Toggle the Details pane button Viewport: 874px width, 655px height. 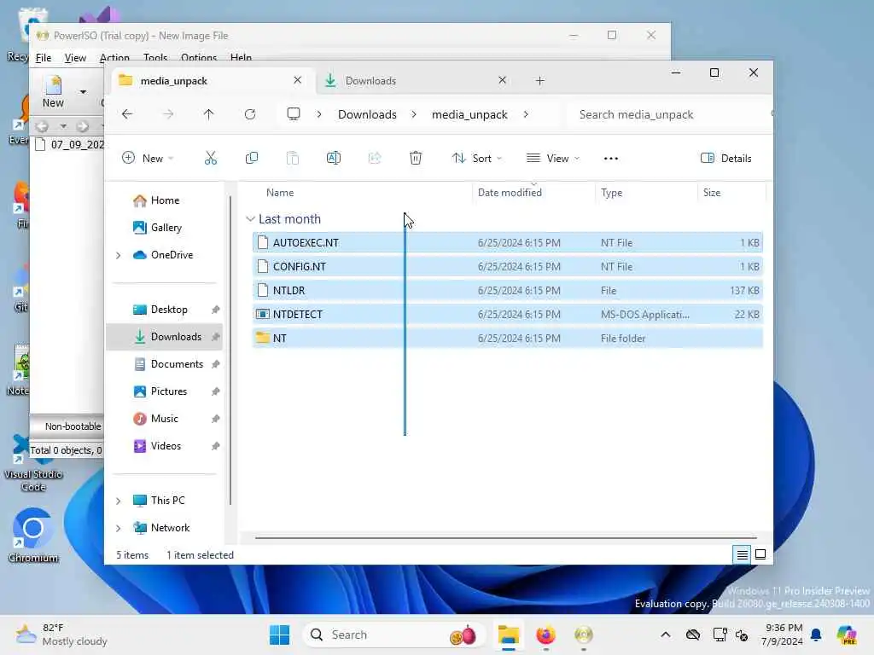(726, 158)
